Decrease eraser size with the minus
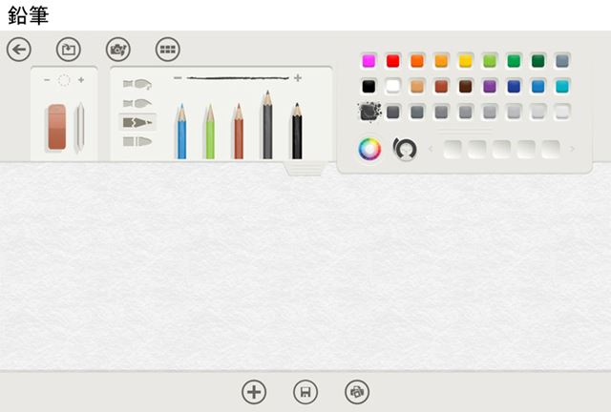Screen dimensions: 611x412 coord(47,80)
